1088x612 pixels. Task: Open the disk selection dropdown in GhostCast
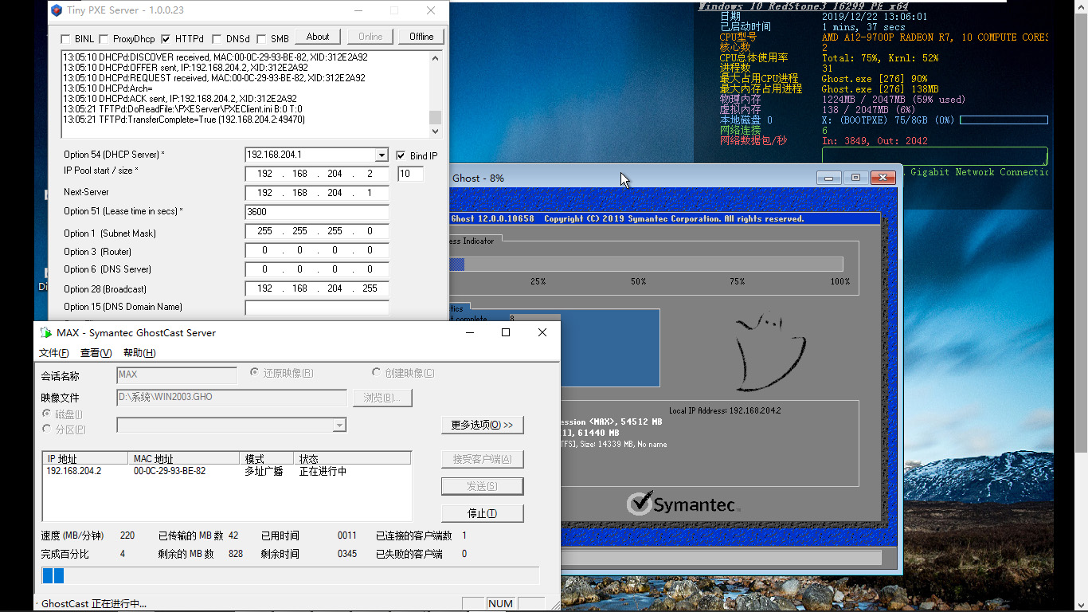[339, 425]
